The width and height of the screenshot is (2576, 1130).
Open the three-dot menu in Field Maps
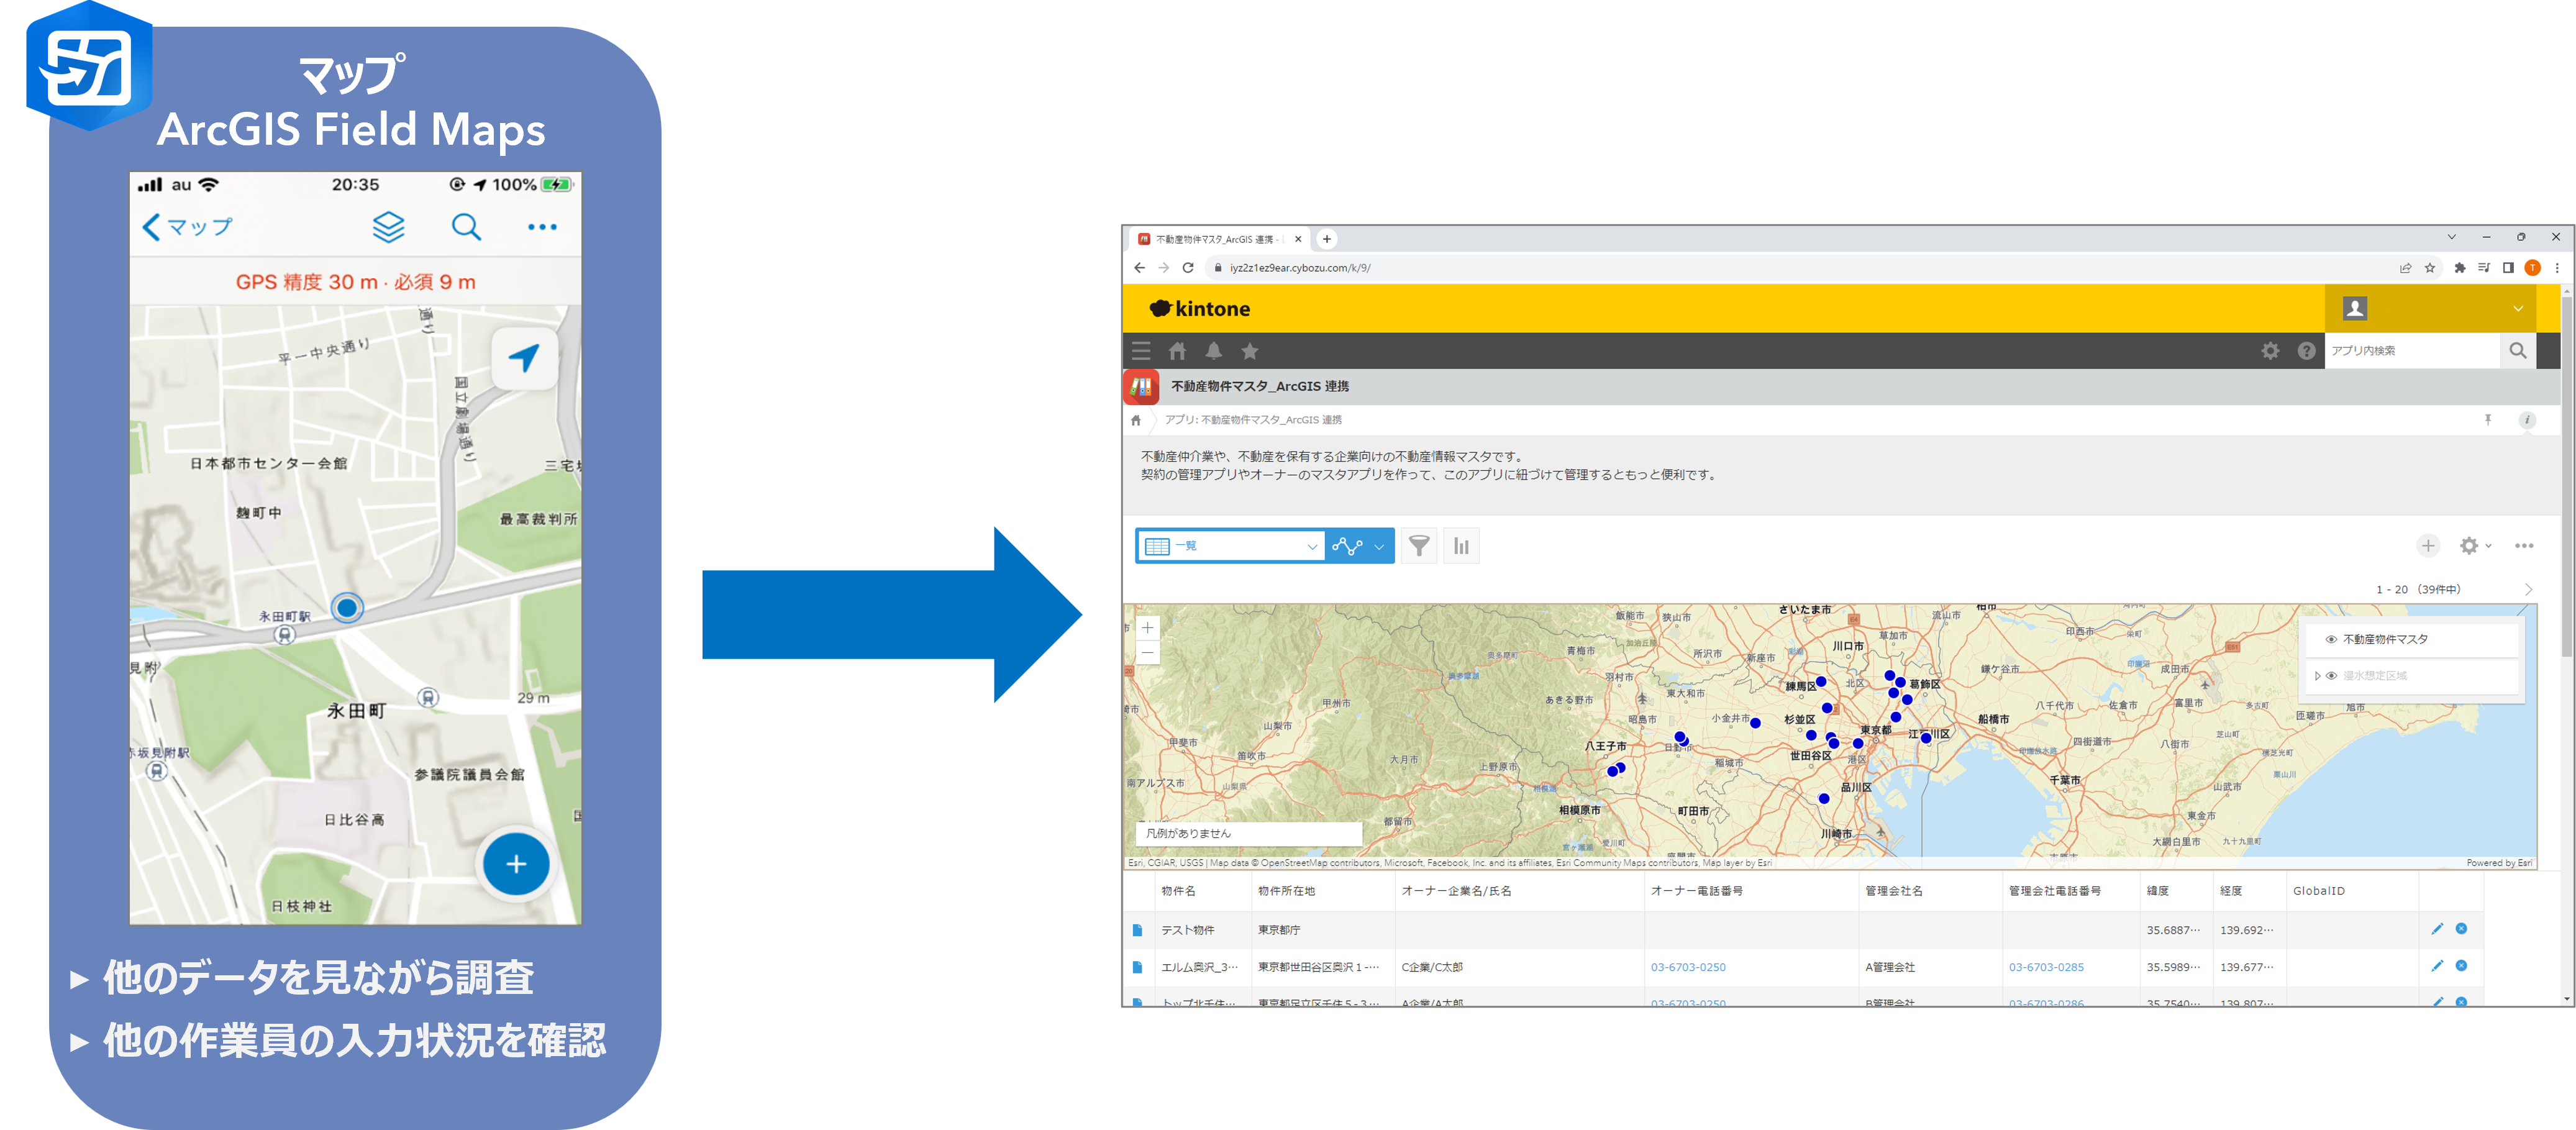tap(542, 227)
